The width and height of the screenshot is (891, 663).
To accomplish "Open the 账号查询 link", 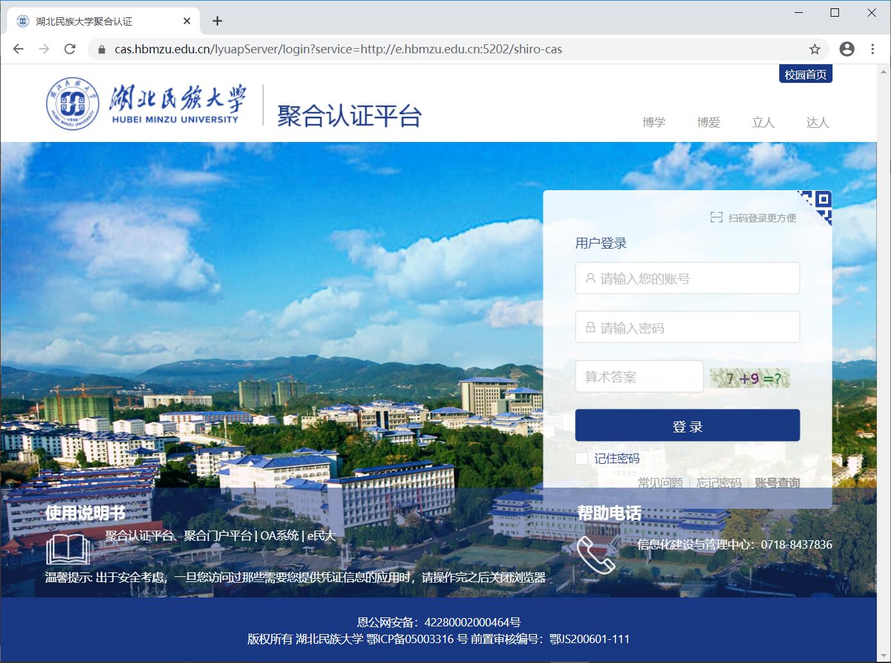I will point(777,482).
